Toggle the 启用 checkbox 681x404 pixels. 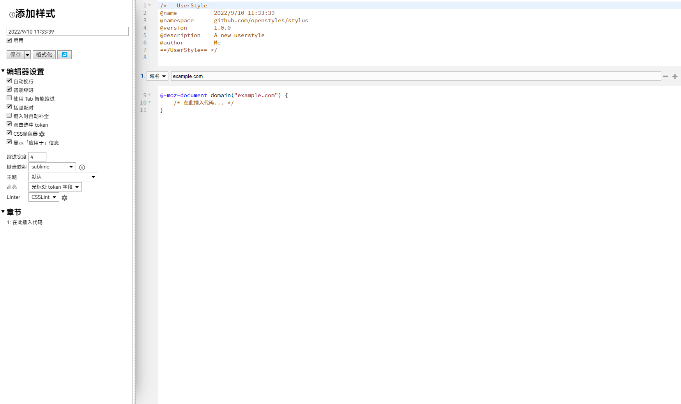pyautogui.click(x=9, y=40)
